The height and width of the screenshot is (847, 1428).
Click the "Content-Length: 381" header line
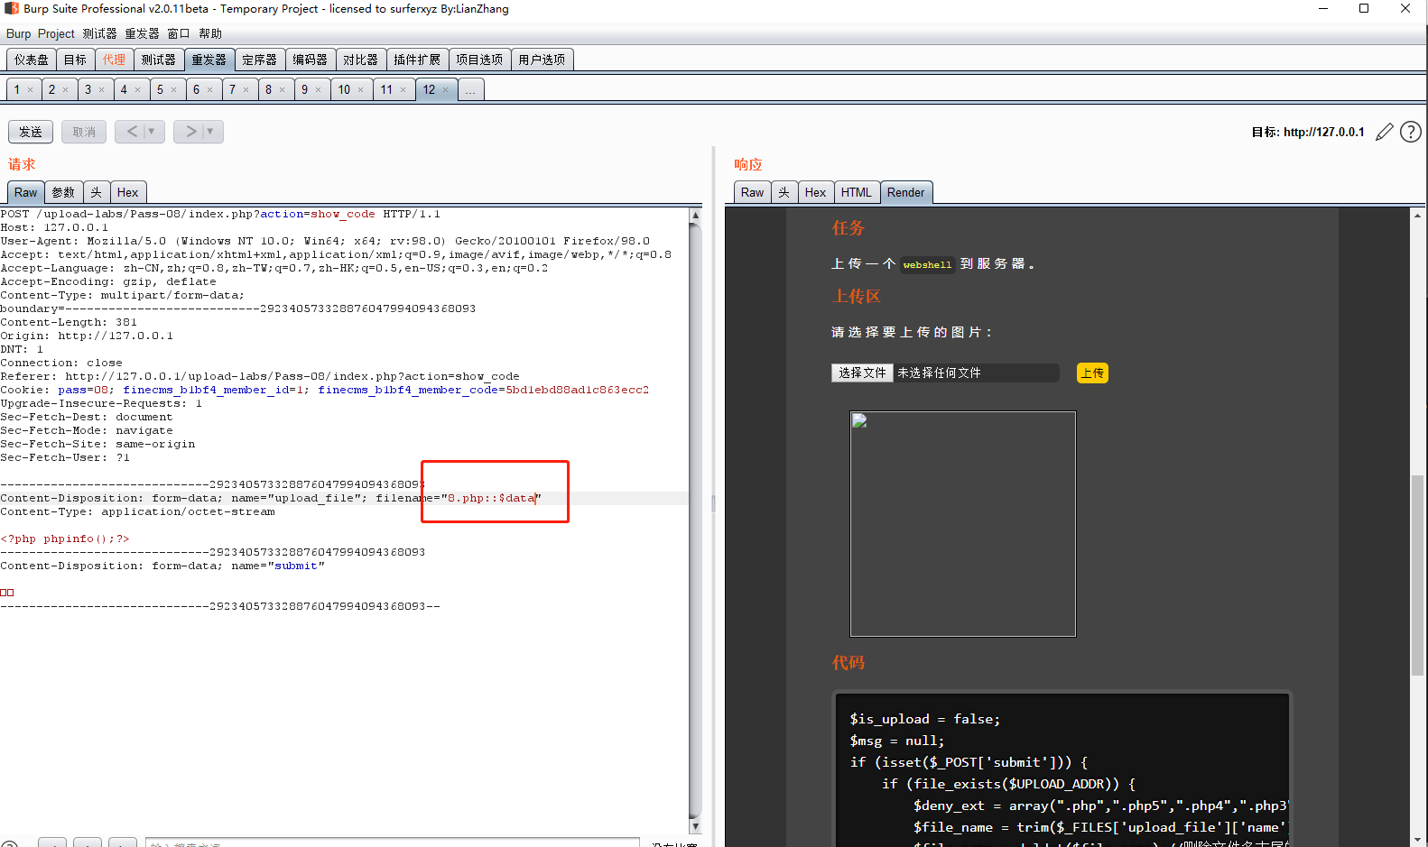point(69,322)
